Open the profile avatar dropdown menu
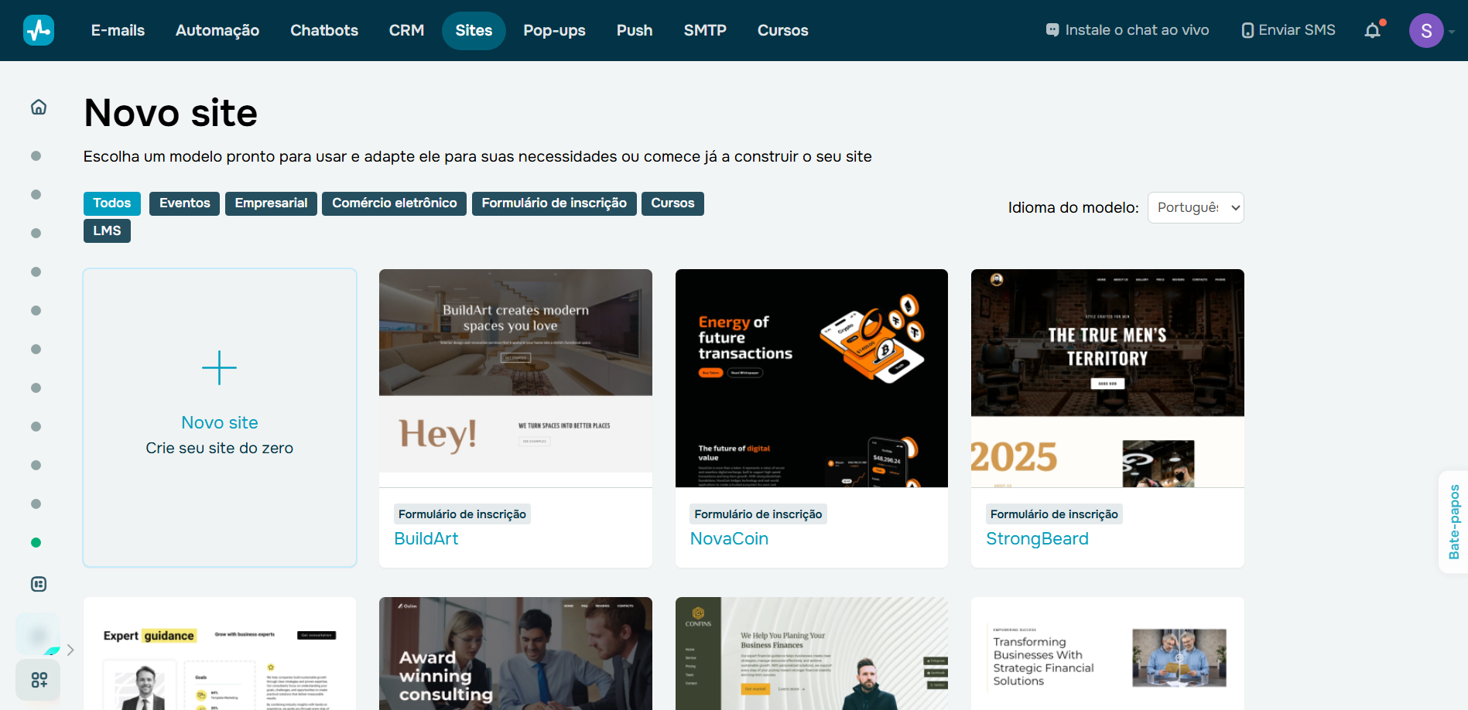Viewport: 1468px width, 710px height. coord(1426,30)
